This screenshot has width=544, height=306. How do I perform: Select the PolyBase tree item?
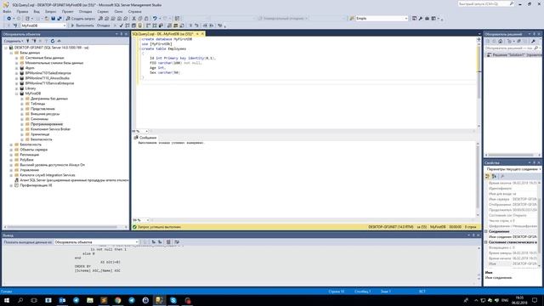tap(26, 160)
